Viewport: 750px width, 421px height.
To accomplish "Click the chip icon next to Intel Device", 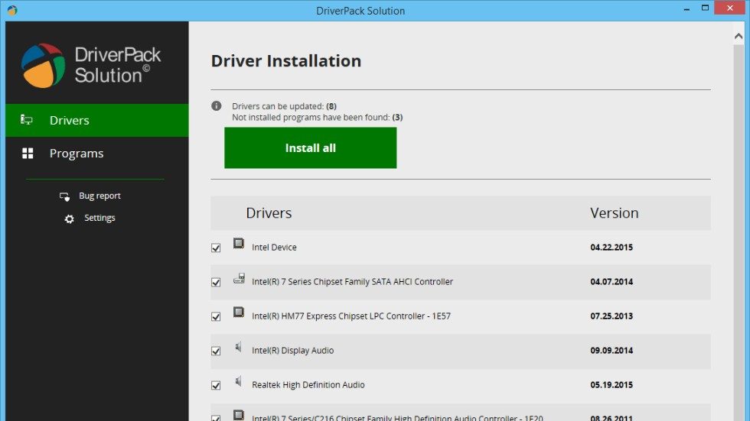I will [x=239, y=244].
